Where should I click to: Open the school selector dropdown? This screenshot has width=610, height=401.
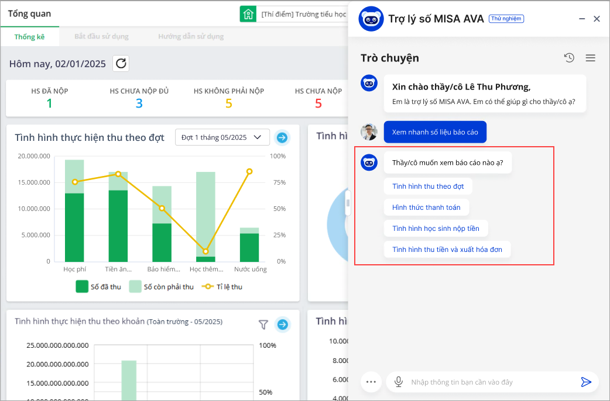click(x=294, y=15)
